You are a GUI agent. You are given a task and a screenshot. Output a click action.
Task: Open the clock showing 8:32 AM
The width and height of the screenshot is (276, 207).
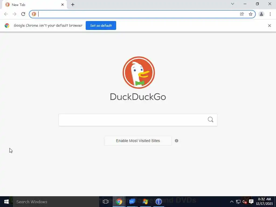pyautogui.click(x=264, y=201)
